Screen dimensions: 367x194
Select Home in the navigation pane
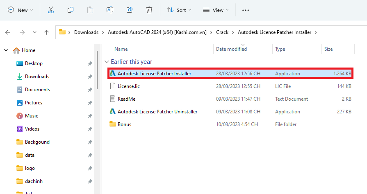coord(28,50)
